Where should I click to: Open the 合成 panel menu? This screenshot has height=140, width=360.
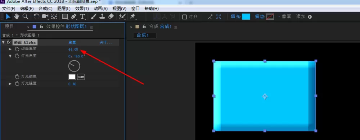pyautogui.click(x=176, y=27)
